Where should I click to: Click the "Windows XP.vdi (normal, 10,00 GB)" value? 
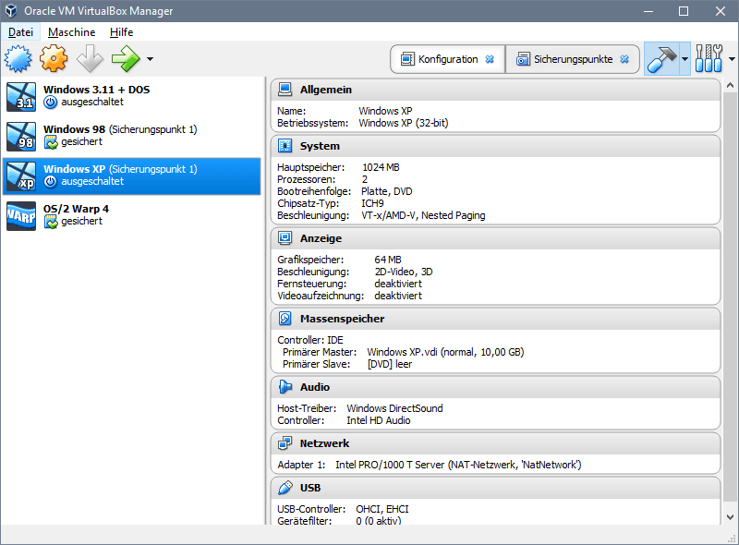click(x=445, y=352)
